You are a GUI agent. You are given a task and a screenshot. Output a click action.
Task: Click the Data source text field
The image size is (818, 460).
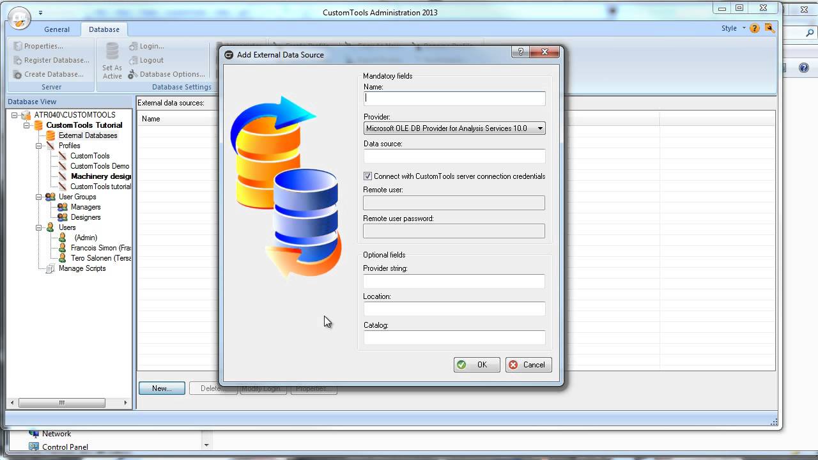[x=454, y=156]
